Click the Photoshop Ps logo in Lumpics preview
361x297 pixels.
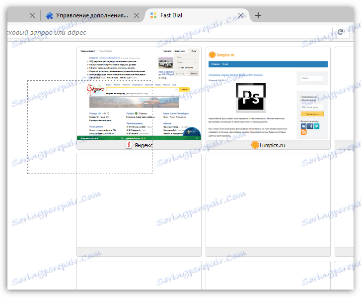pyautogui.click(x=251, y=97)
